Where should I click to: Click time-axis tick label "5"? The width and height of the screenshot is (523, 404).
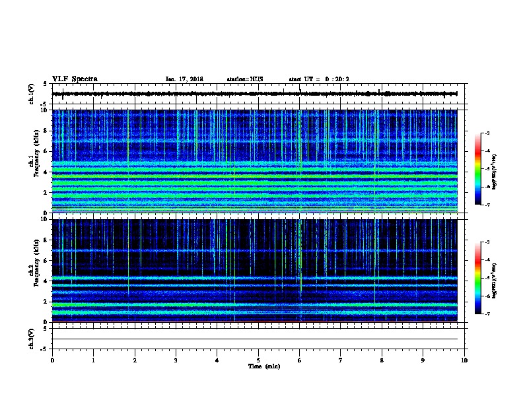258,360
